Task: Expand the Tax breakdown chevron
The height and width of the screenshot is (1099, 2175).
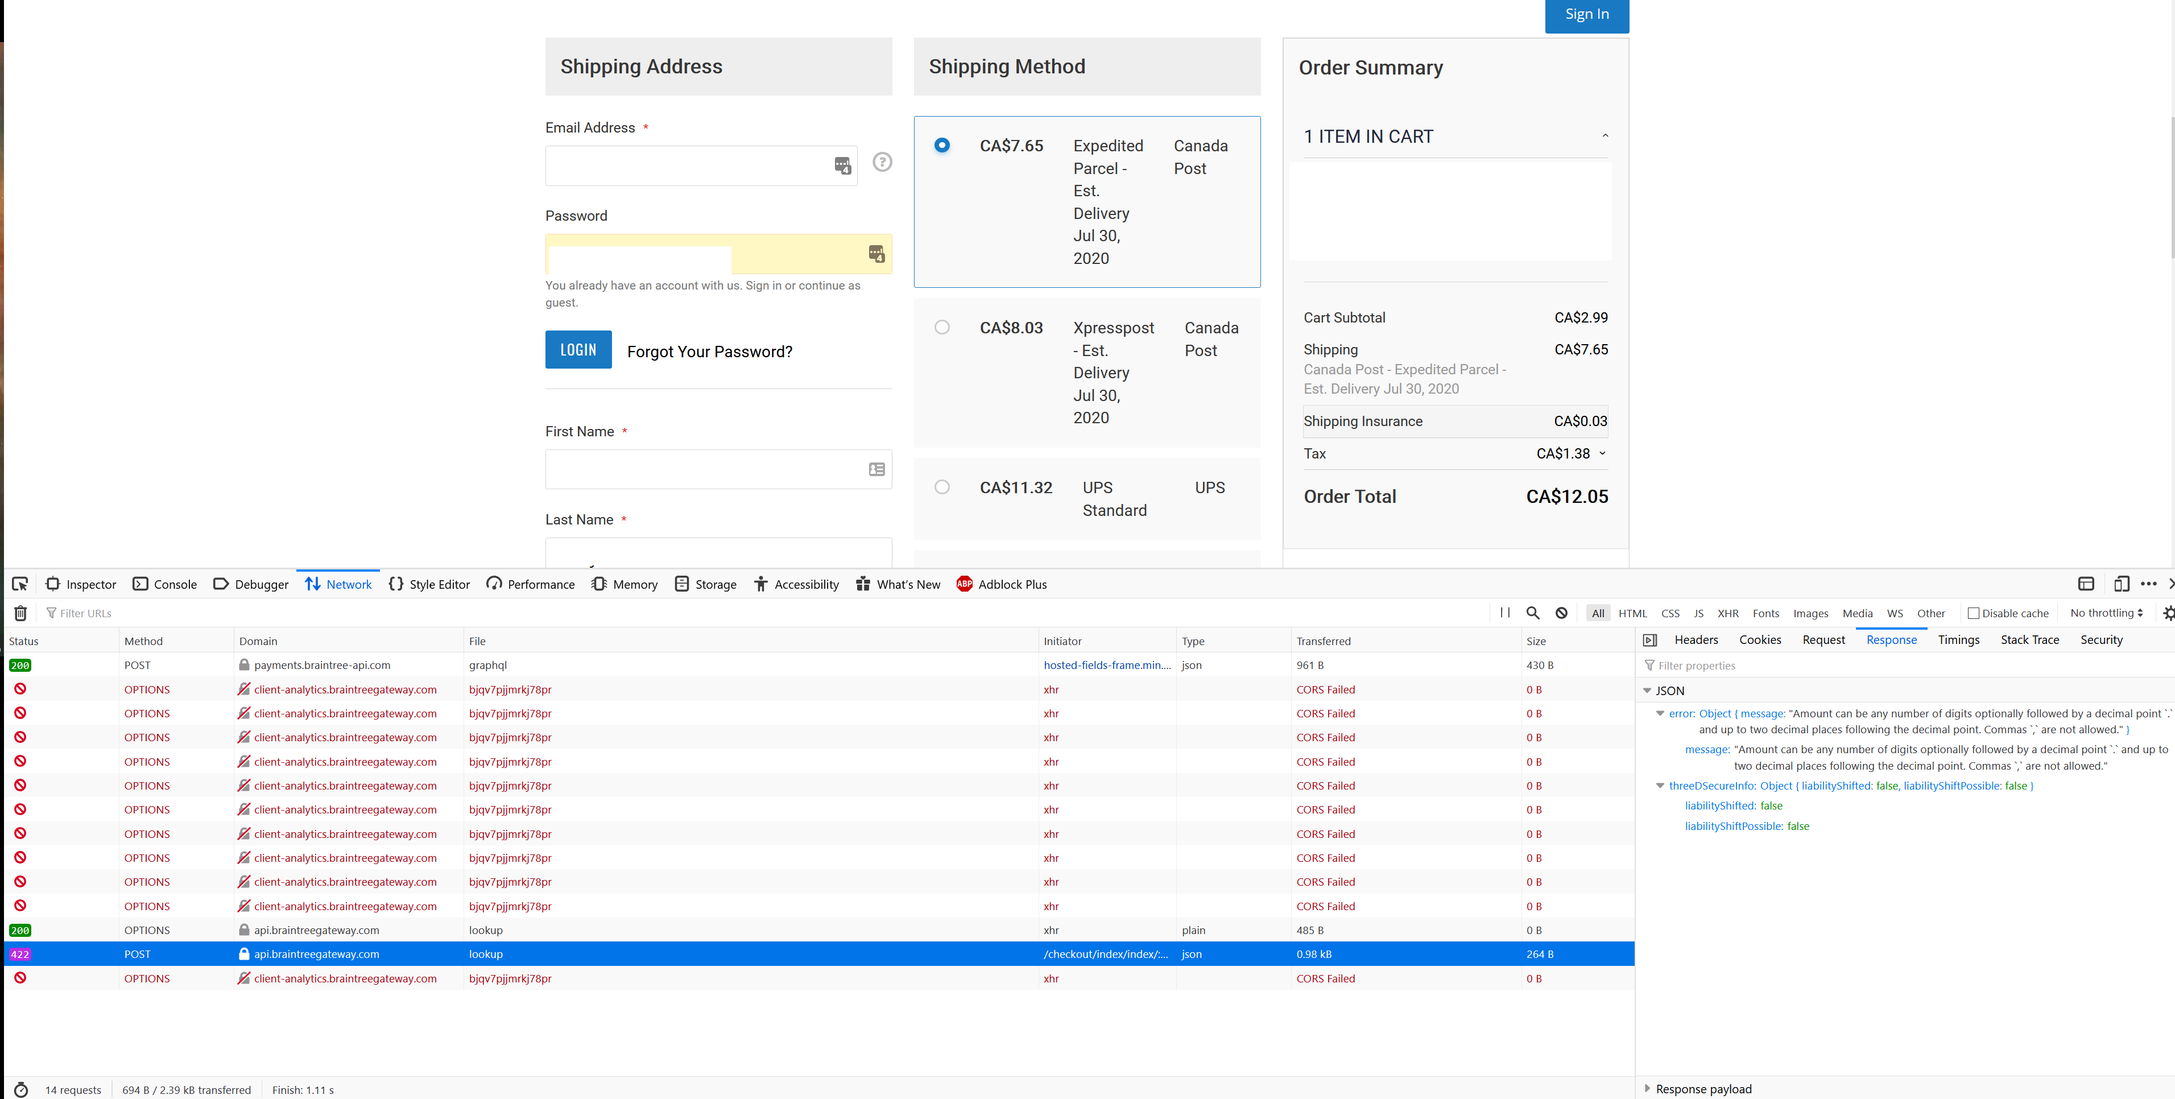Action: point(1602,453)
